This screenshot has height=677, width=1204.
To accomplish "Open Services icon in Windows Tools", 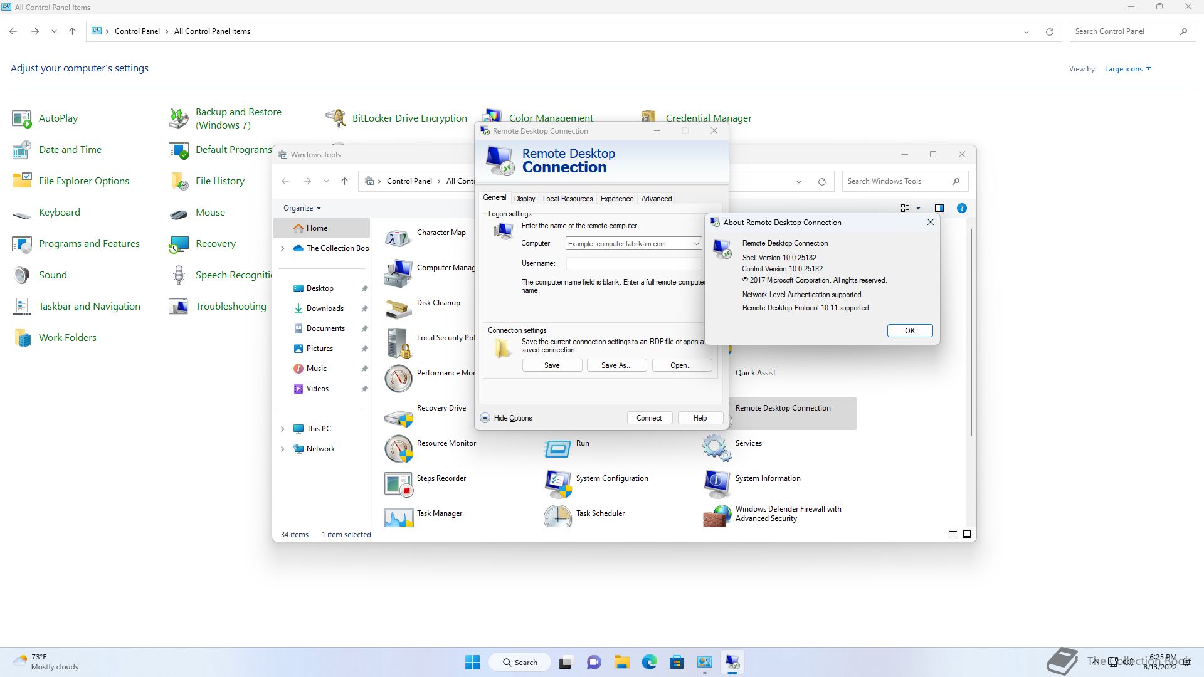I will (x=717, y=449).
